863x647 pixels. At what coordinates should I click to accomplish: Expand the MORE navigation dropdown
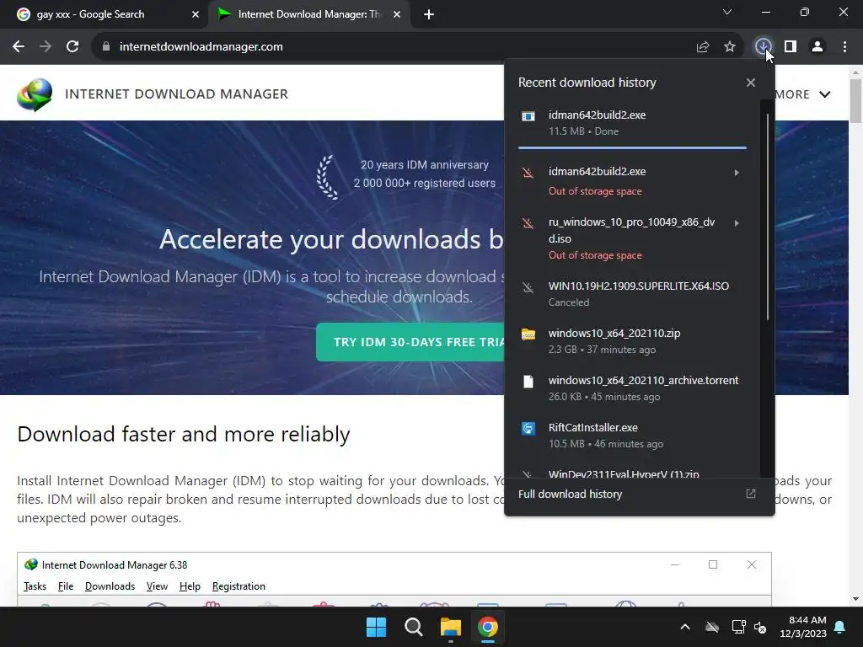(x=803, y=94)
